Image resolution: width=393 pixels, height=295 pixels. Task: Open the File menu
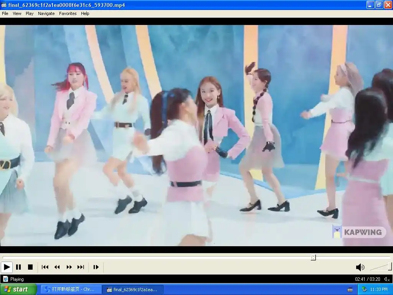(5, 13)
